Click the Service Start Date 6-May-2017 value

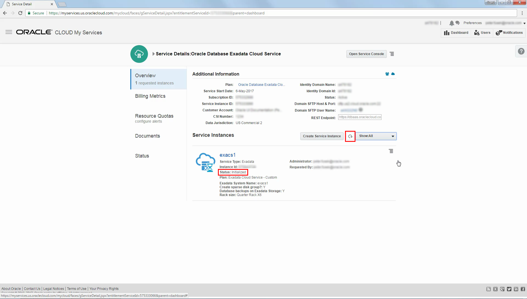coord(245,91)
